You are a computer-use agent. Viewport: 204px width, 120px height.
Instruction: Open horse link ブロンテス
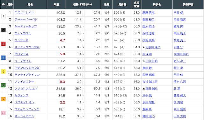pyautogui.click(x=21, y=54)
